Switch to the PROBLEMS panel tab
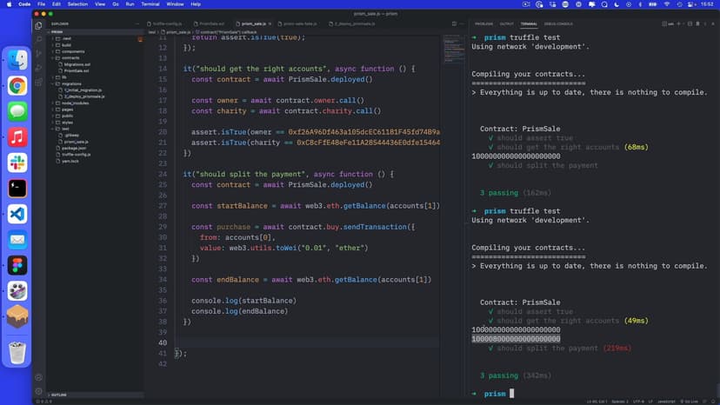Image resolution: width=720 pixels, height=405 pixels. point(483,23)
